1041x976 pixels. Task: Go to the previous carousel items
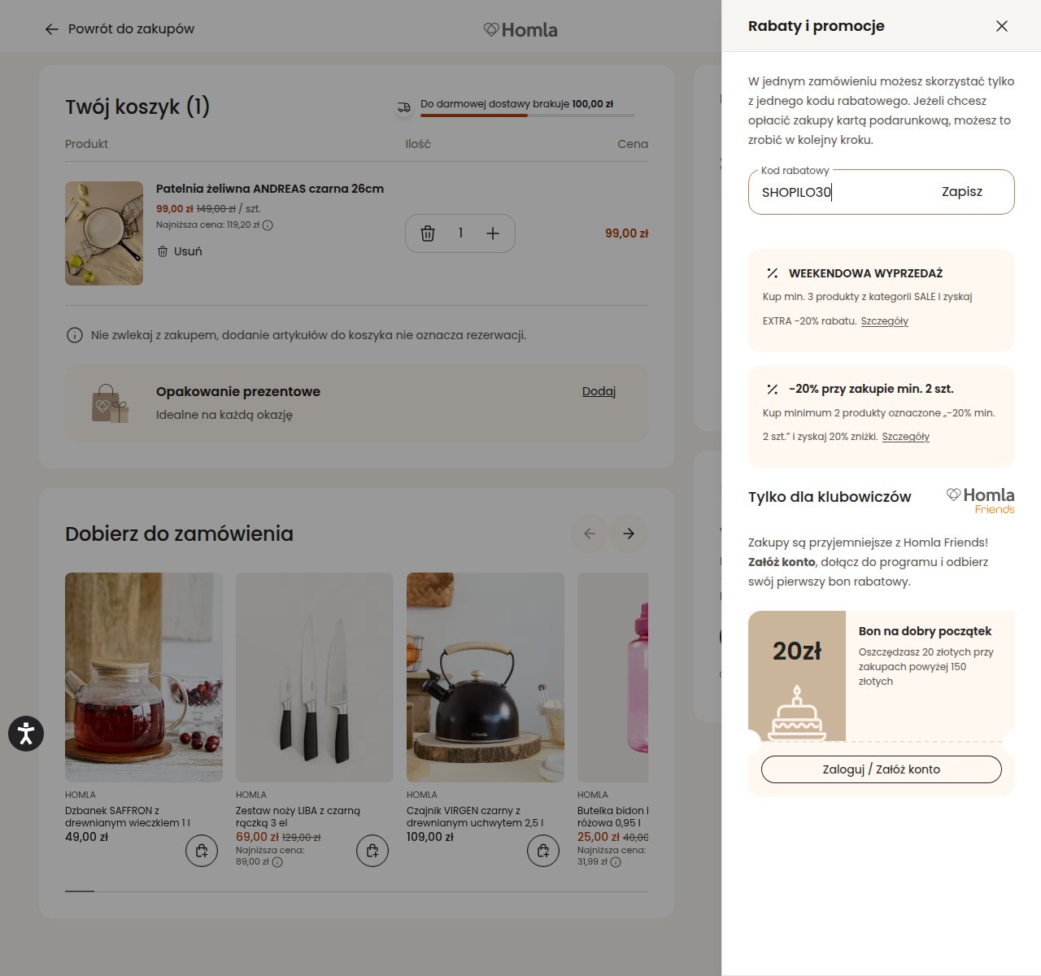(590, 534)
